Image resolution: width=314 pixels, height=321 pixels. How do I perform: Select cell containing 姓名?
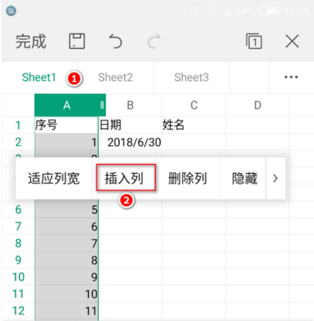tap(194, 125)
